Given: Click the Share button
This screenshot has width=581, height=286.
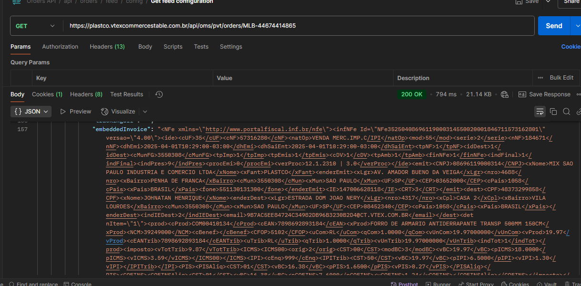Looking at the screenshot, I should pos(571,2).
